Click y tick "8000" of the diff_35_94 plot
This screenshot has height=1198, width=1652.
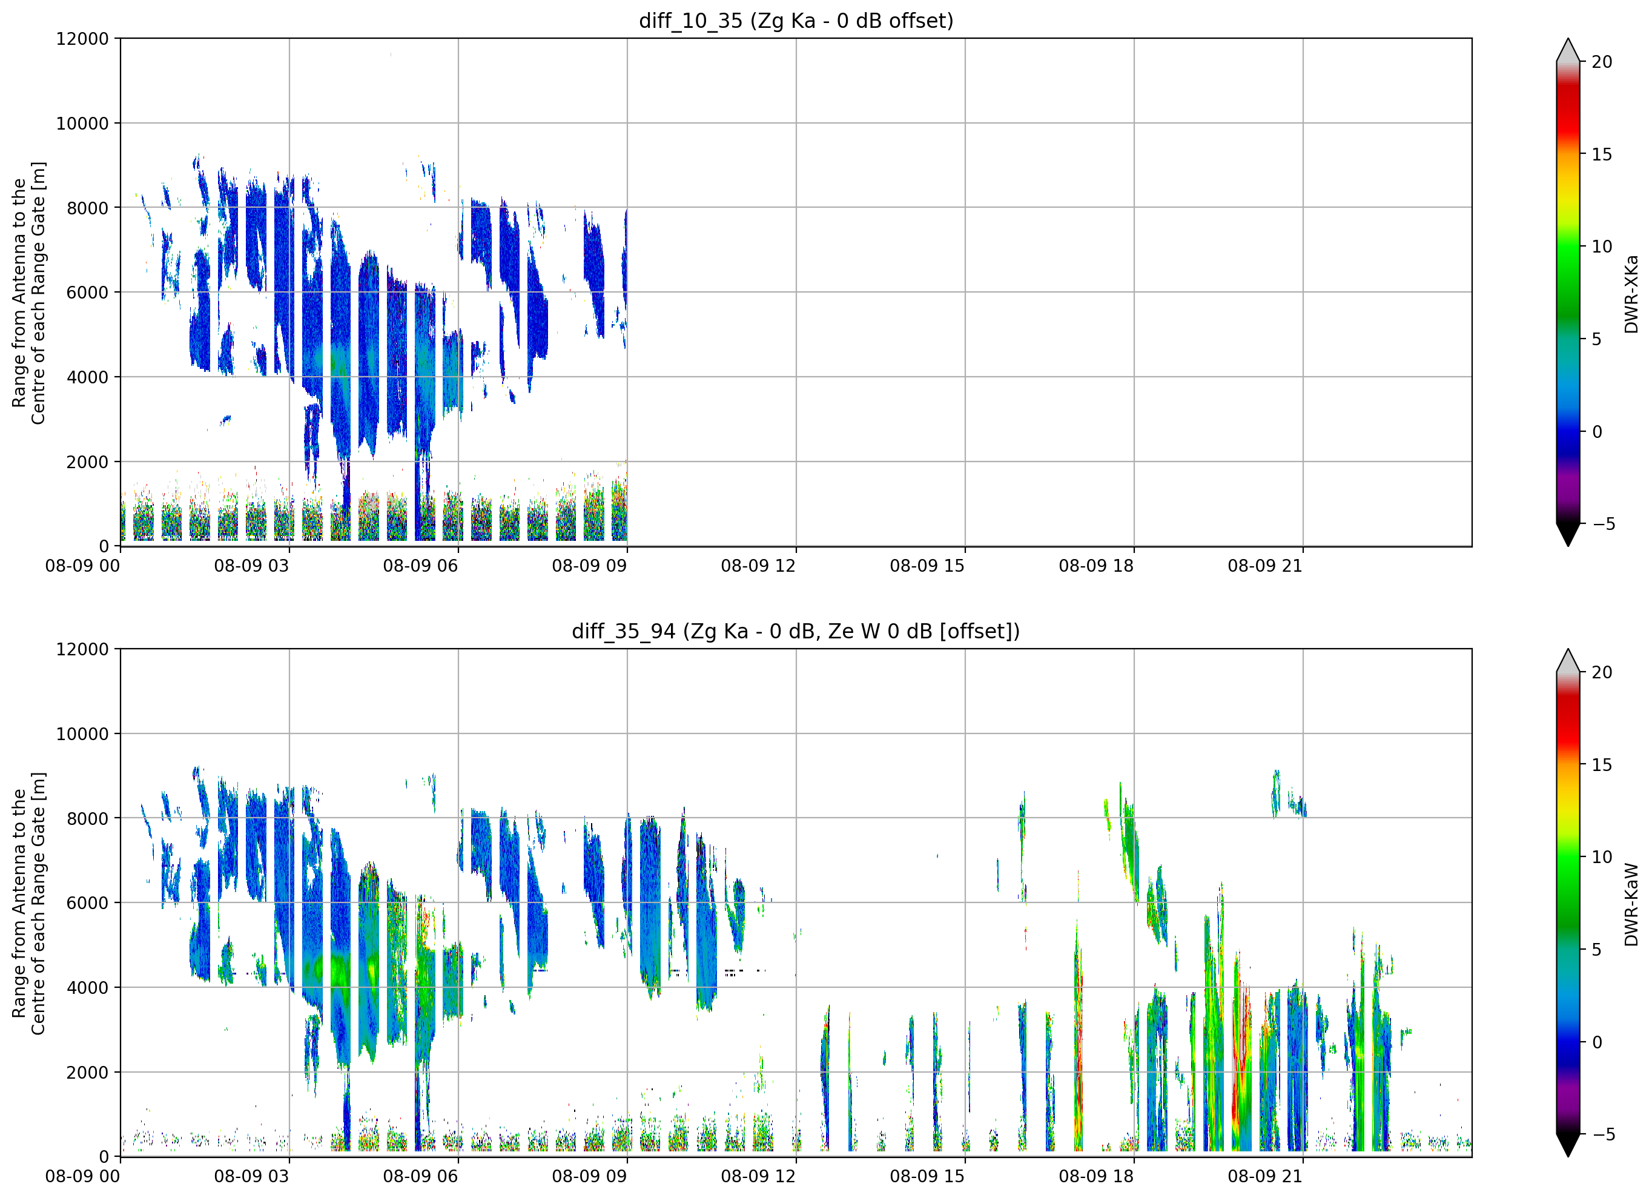(87, 818)
